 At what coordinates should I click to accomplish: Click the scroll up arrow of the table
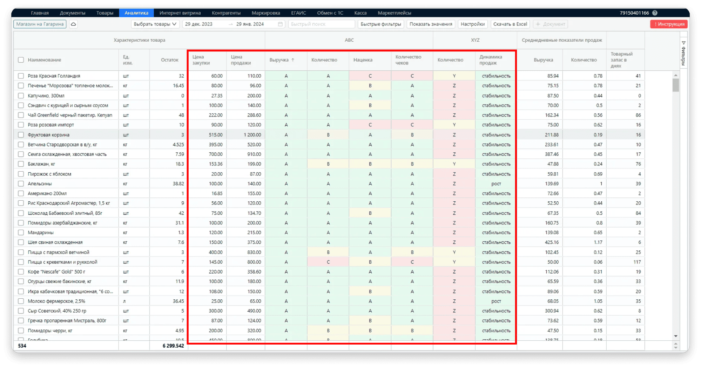pyautogui.click(x=675, y=75)
